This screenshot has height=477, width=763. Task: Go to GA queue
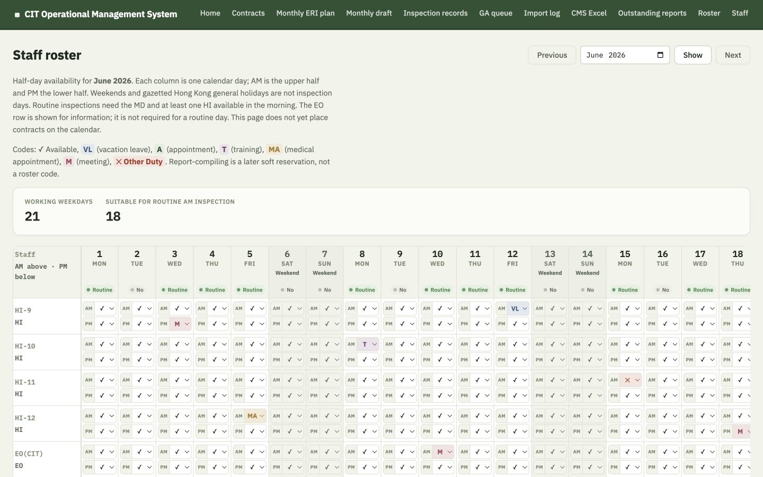[x=496, y=13]
